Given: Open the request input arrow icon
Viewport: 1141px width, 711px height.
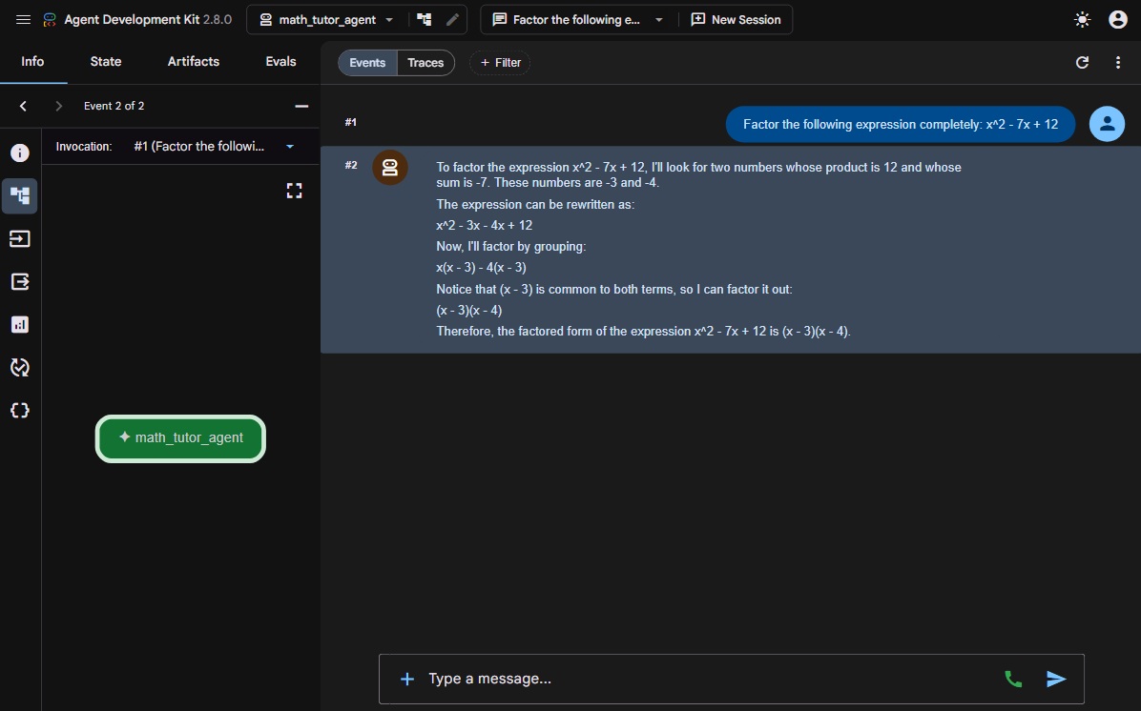Looking at the screenshot, I should click(20, 238).
